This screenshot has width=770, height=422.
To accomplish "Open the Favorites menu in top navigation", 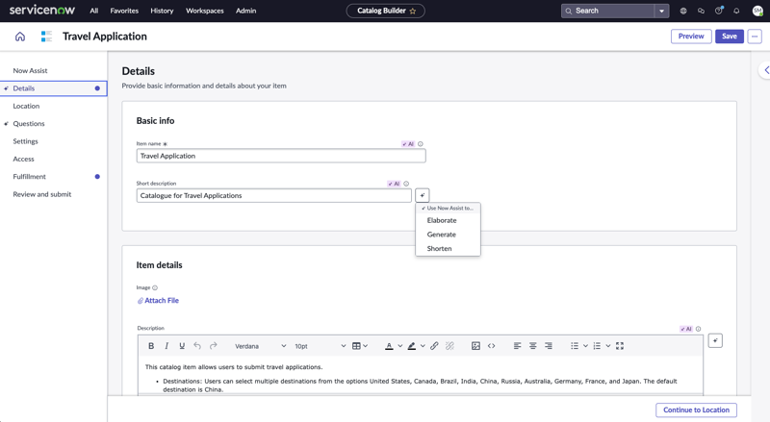I will pyautogui.click(x=124, y=11).
